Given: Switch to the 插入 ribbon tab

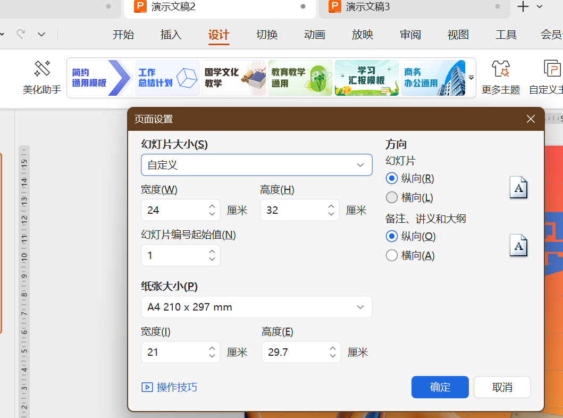Looking at the screenshot, I should pos(171,35).
